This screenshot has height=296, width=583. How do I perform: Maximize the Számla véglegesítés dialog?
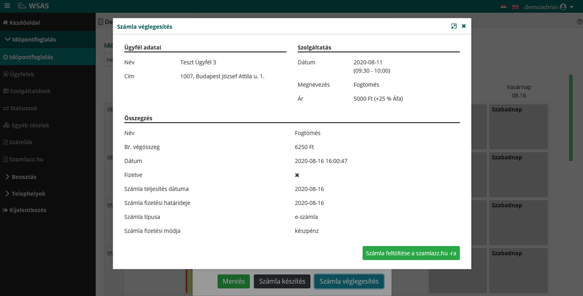(454, 26)
